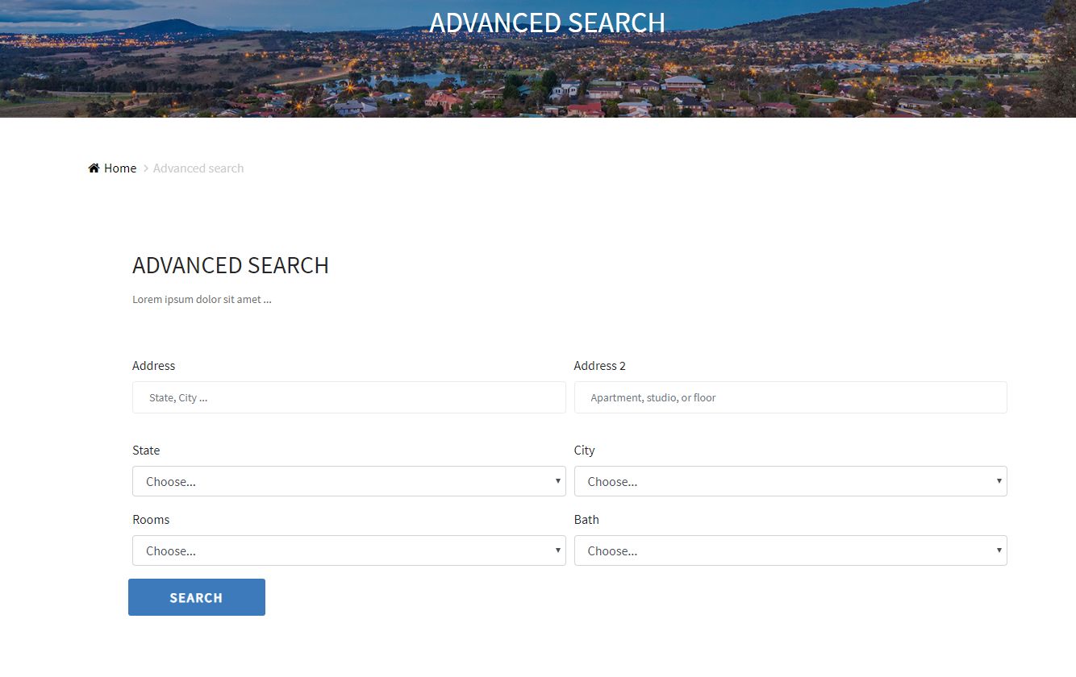Screen dimensions: 1076x677
Task: Focus the Address input with State, City placeholder
Action: point(348,397)
